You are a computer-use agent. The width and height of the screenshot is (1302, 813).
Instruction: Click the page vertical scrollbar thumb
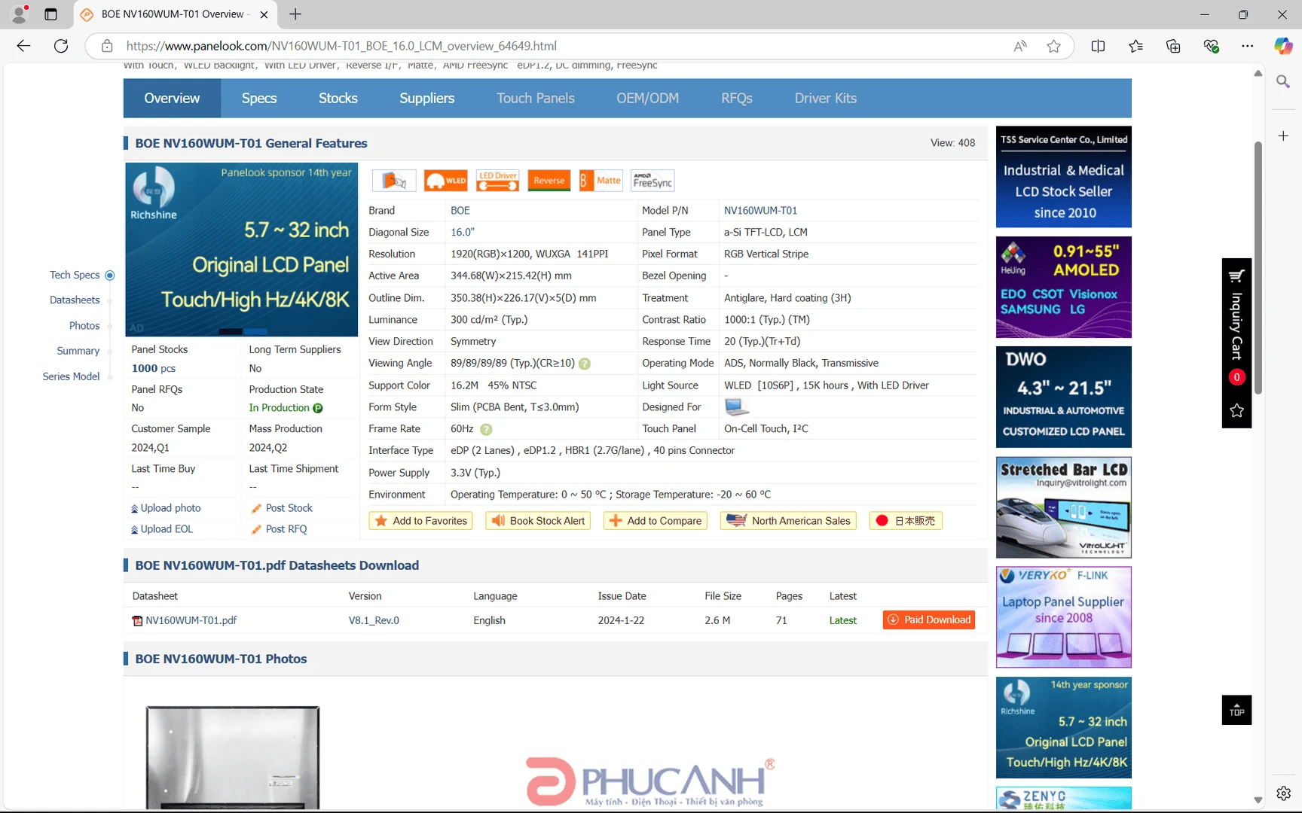pos(1258,267)
